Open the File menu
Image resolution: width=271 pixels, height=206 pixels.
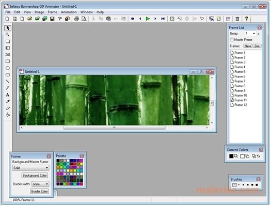coord(8,12)
